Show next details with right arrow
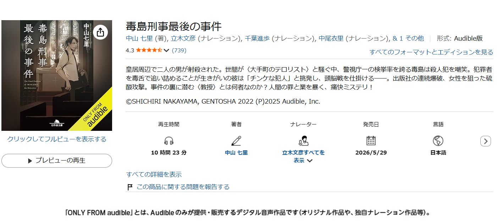Screen dimensions: 502x221 pos(486,141)
